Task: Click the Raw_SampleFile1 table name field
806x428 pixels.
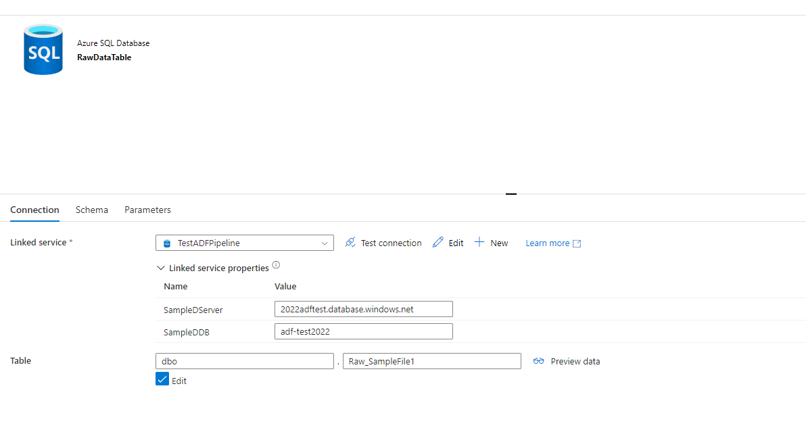Action: pos(431,361)
